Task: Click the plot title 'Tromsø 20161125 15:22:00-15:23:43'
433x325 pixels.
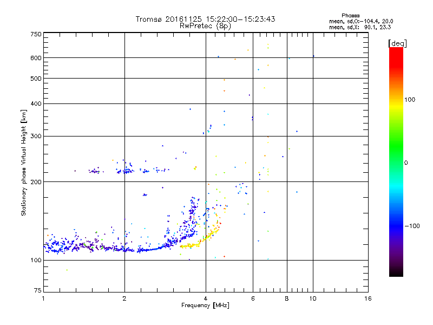Action: point(205,19)
